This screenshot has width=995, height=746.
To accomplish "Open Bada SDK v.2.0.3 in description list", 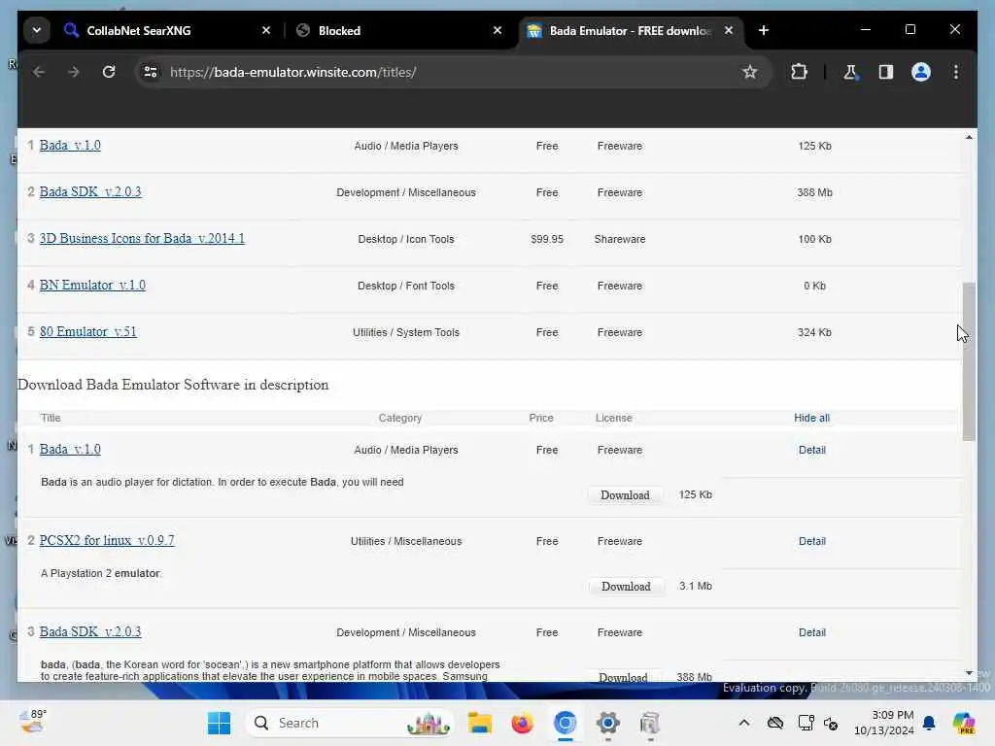I will click(90, 631).
